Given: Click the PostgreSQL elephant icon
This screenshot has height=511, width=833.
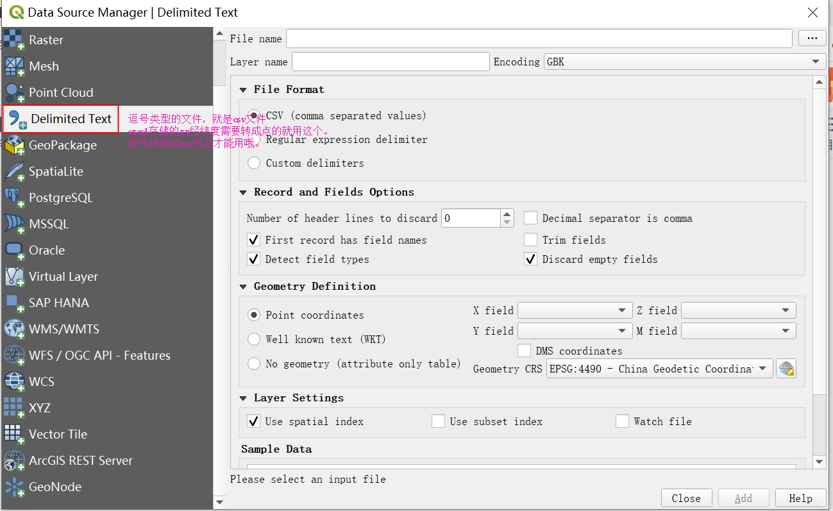Looking at the screenshot, I should click(14, 197).
